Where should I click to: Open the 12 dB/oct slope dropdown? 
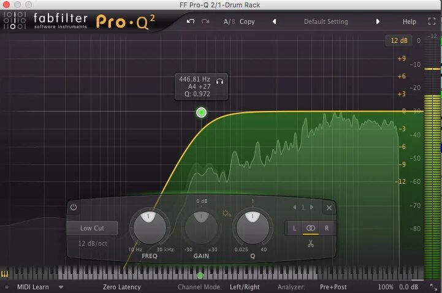point(93,243)
